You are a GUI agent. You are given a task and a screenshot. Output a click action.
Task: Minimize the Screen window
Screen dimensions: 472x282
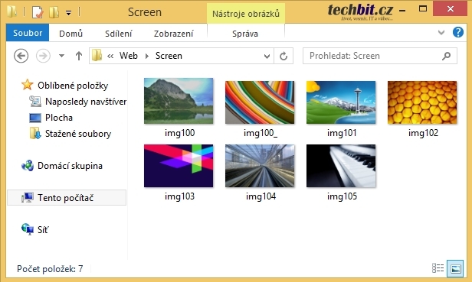pyautogui.click(x=402, y=11)
